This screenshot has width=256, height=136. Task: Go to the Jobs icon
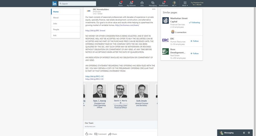pos(142,4)
